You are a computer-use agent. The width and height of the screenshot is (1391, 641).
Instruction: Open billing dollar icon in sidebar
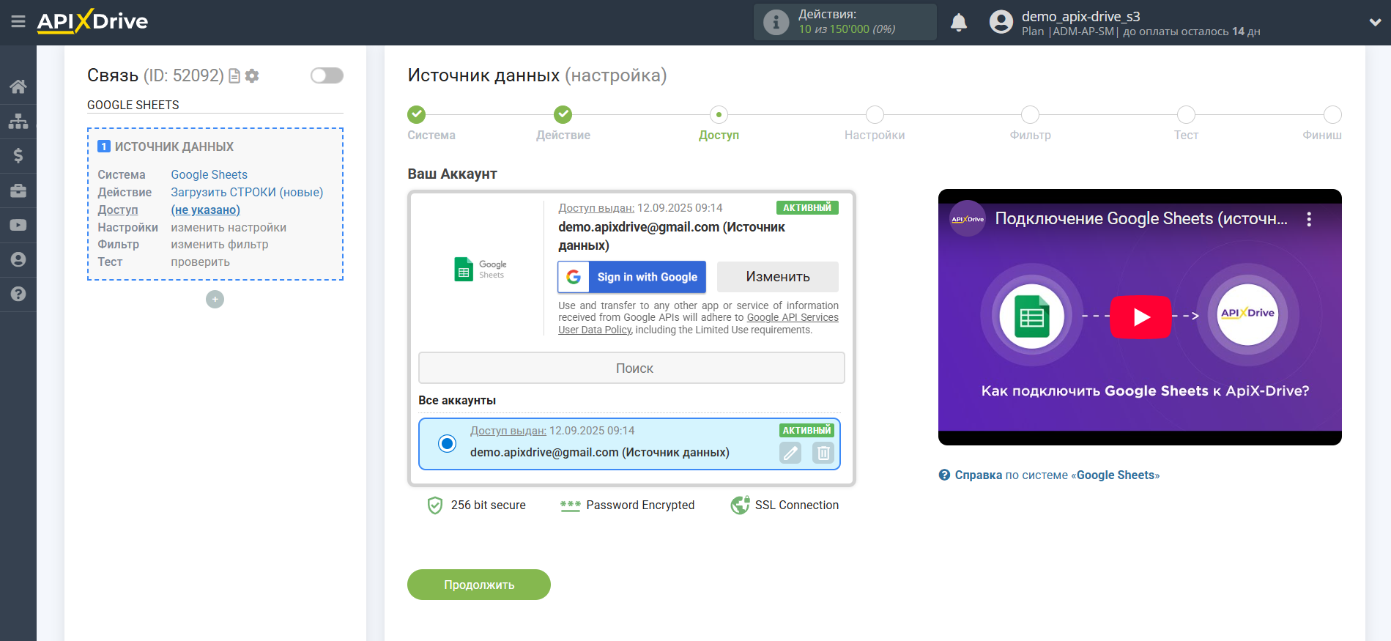coord(18,155)
